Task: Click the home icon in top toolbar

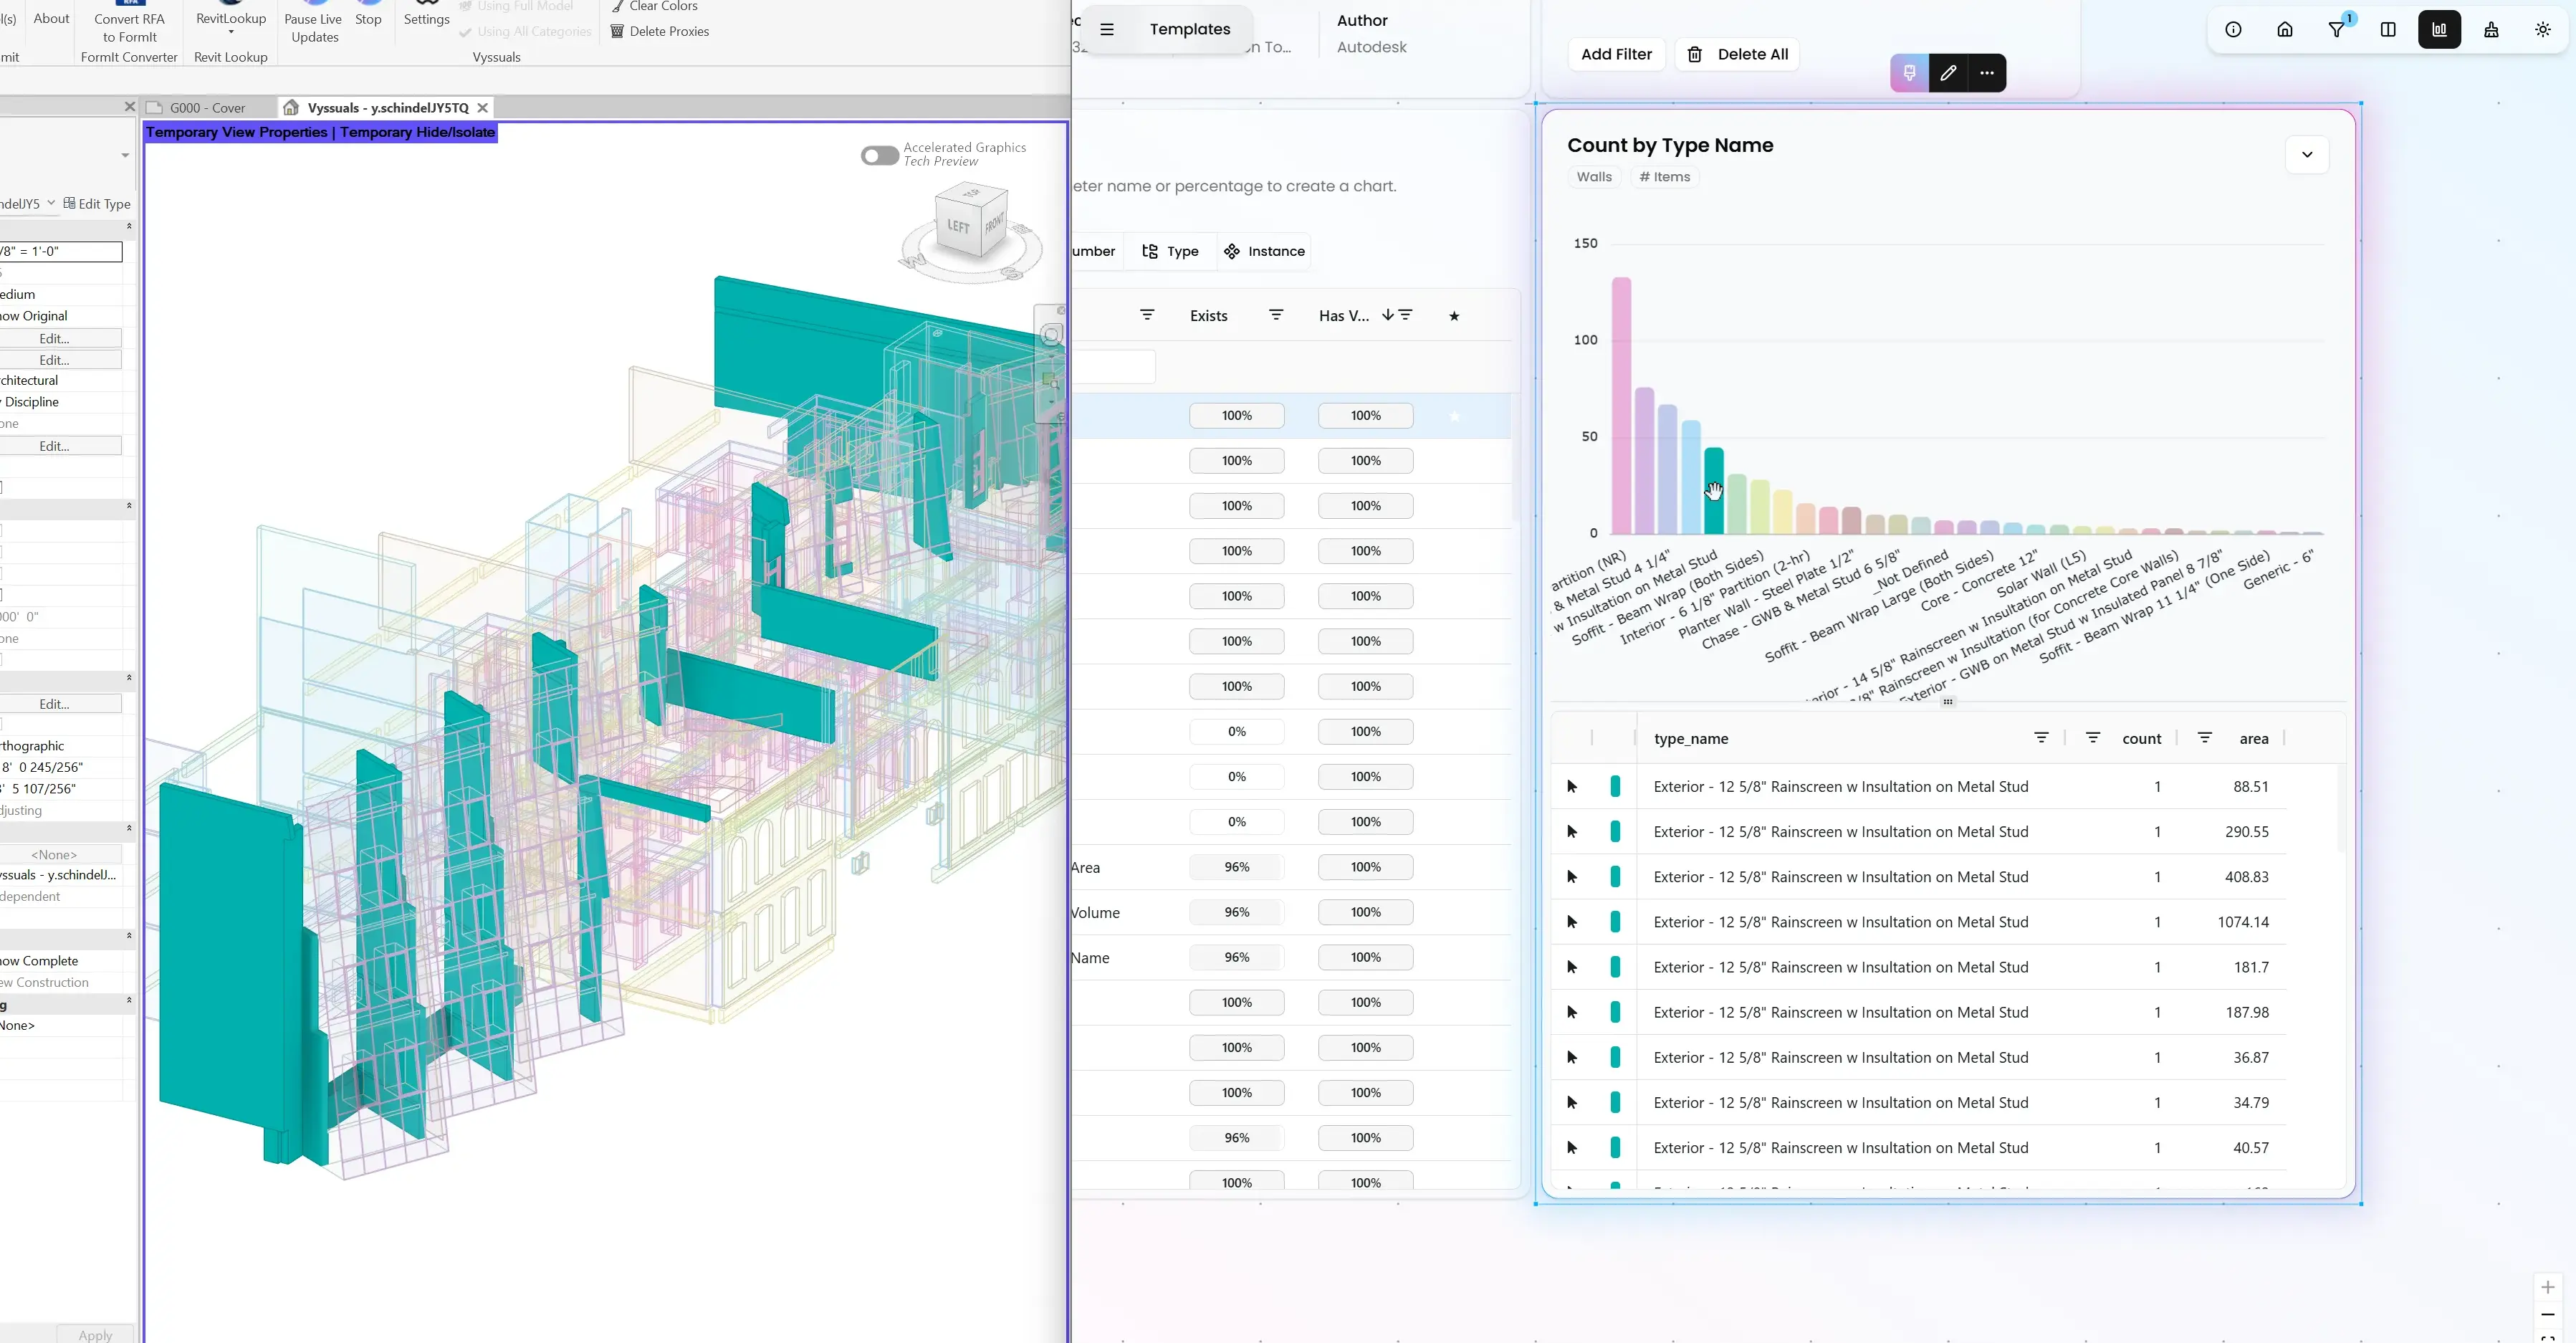Action: click(2285, 30)
